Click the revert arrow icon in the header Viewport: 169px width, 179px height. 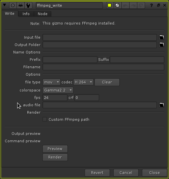(141, 5)
